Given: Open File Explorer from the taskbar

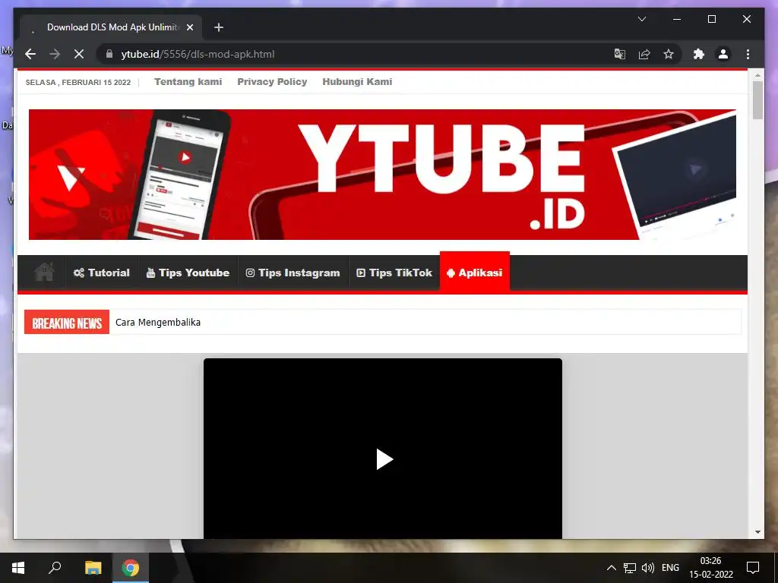Looking at the screenshot, I should (x=93, y=568).
